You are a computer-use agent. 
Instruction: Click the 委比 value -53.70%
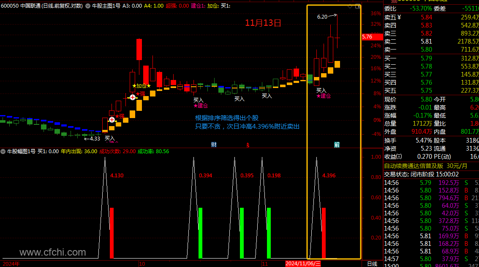[421, 8]
